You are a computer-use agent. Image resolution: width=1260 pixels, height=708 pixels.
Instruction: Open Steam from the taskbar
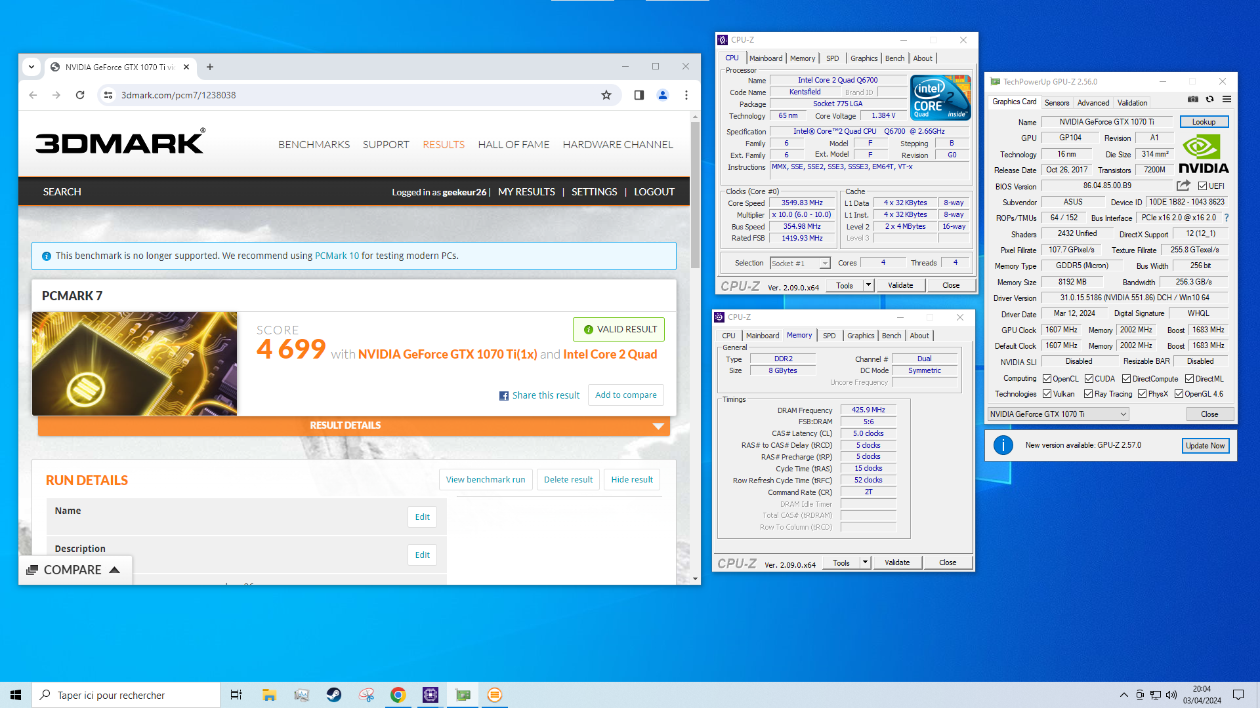334,695
